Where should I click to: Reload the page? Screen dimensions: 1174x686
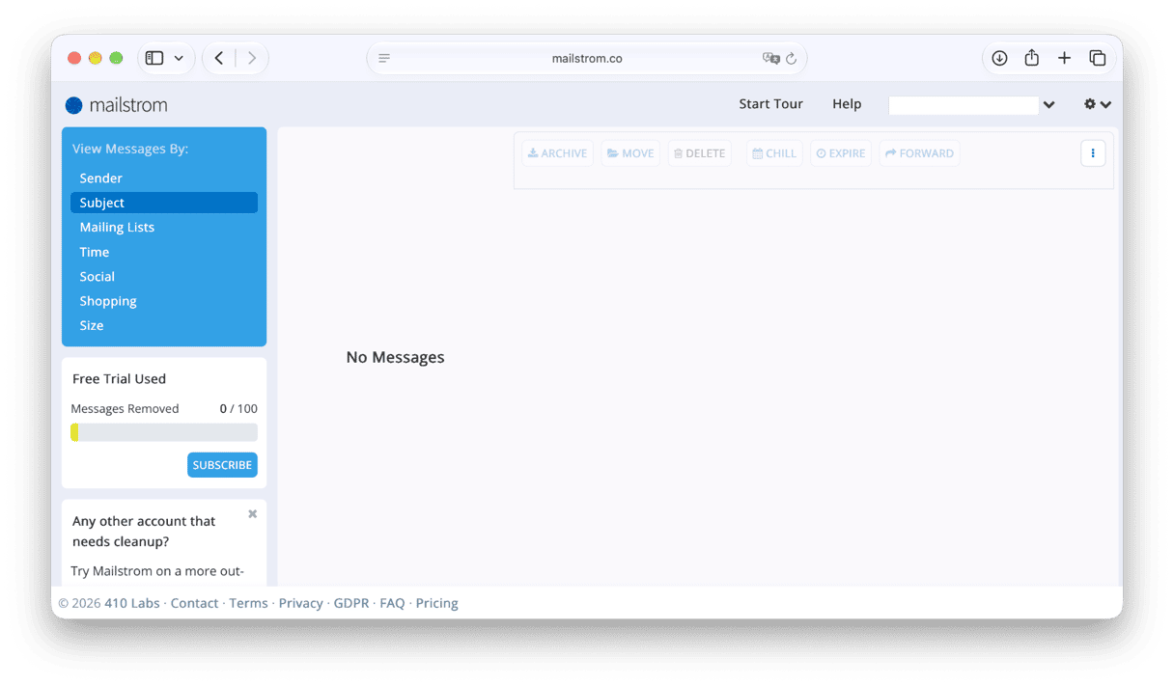[792, 58]
